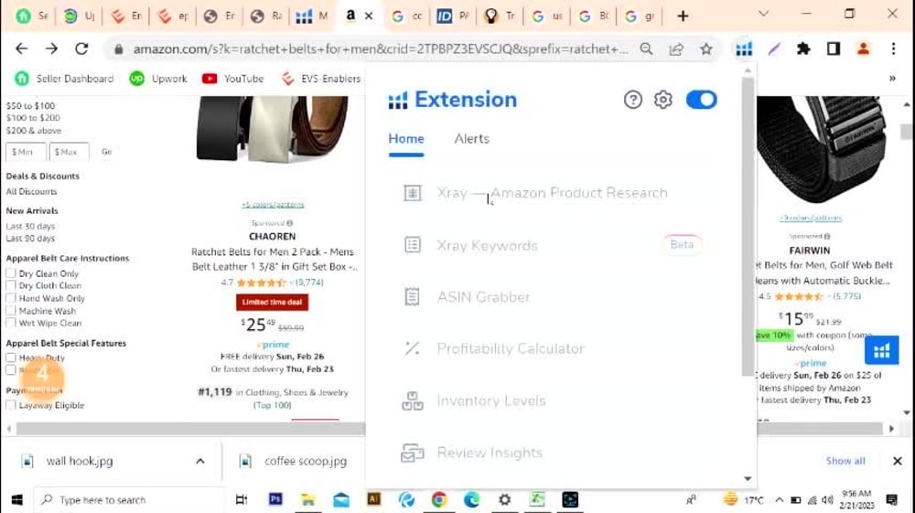This screenshot has width=915, height=513.
Task: Click CHAOREN belt product image
Action: [272, 130]
